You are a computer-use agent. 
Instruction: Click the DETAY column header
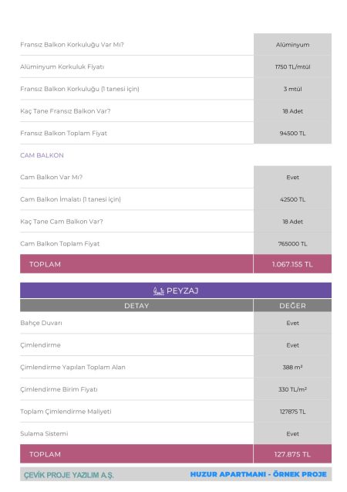pos(136,306)
